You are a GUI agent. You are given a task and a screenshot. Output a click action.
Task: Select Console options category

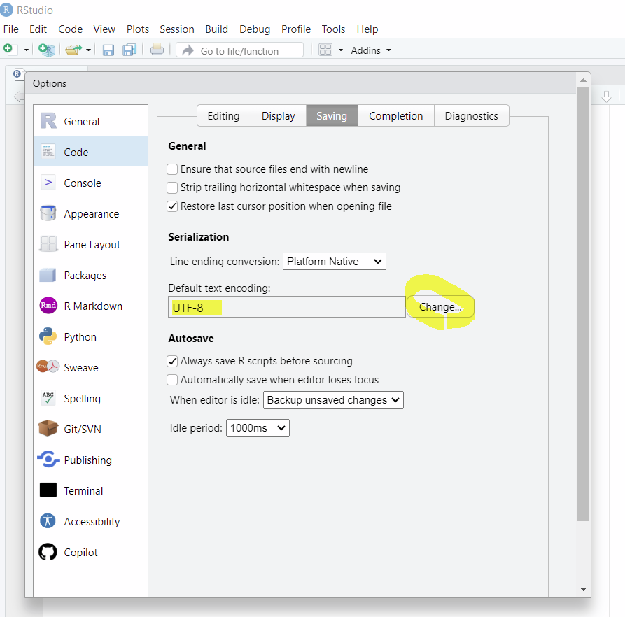click(x=91, y=183)
